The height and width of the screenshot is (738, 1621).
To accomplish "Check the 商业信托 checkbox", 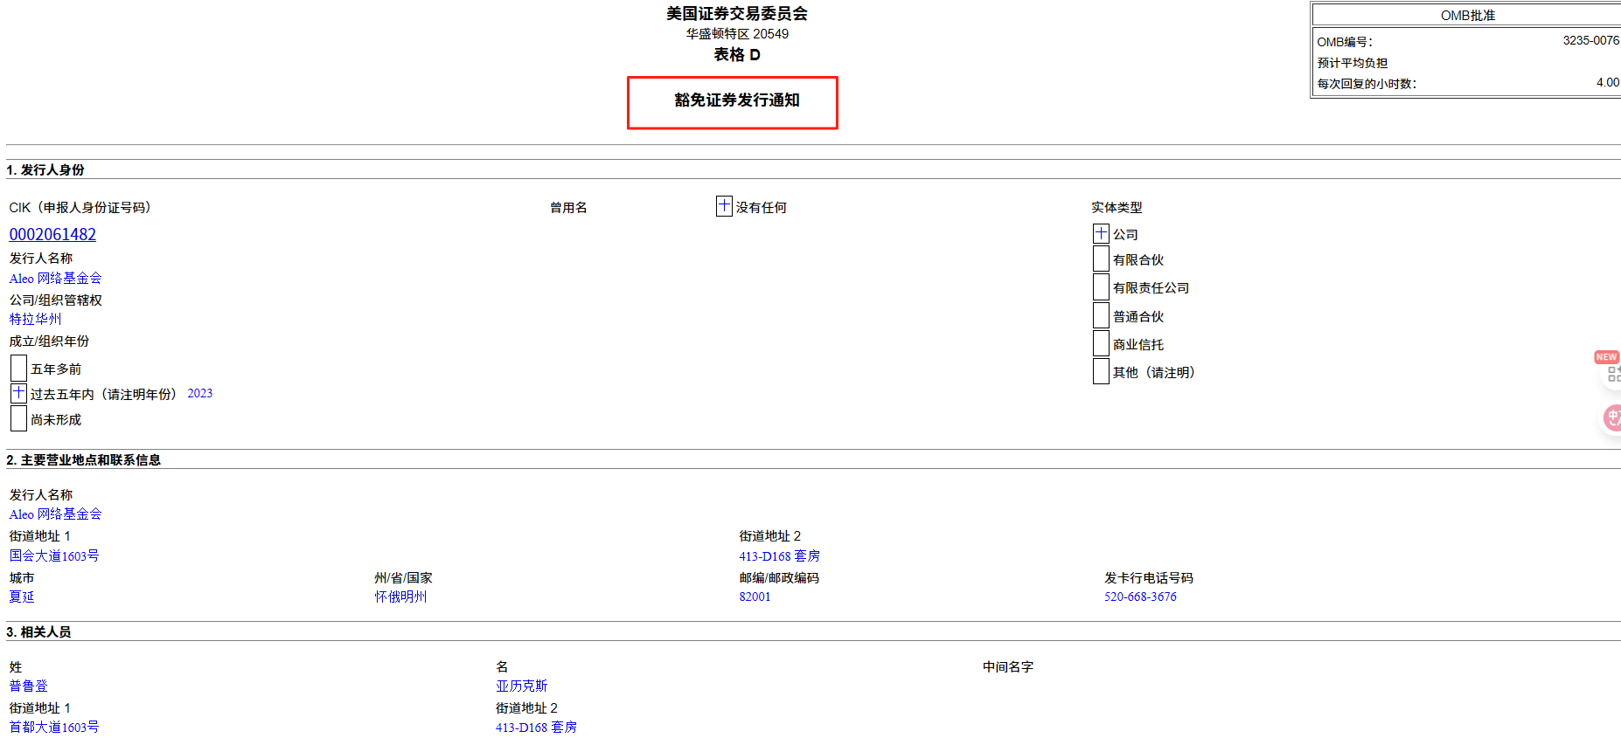I will pyautogui.click(x=1101, y=343).
